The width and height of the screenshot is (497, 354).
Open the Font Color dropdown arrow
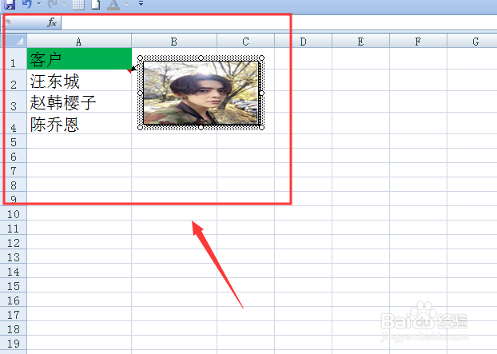[x=126, y=4]
